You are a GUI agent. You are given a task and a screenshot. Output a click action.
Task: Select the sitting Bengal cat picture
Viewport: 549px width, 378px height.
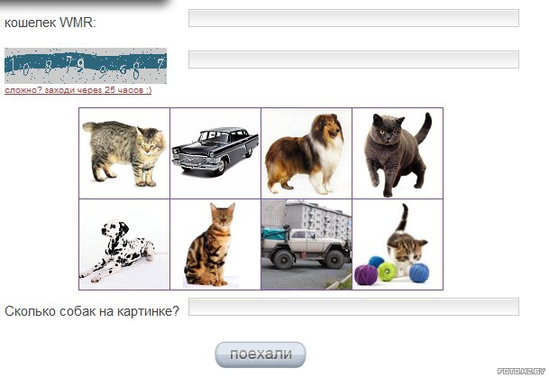215,244
